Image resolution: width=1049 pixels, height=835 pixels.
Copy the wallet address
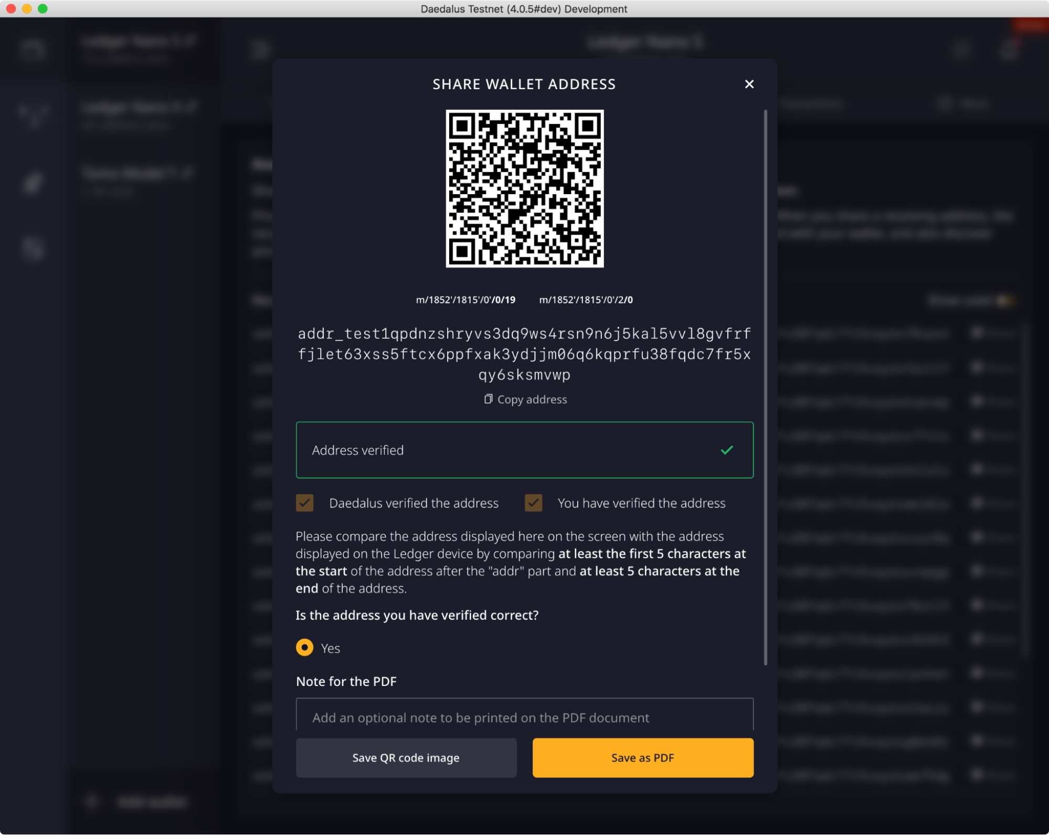point(525,400)
